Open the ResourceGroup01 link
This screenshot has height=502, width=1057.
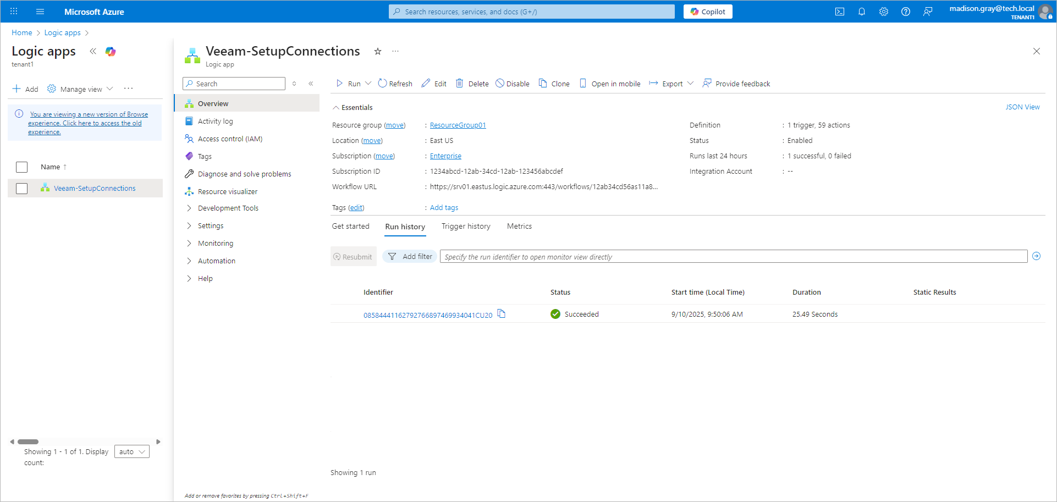(458, 125)
